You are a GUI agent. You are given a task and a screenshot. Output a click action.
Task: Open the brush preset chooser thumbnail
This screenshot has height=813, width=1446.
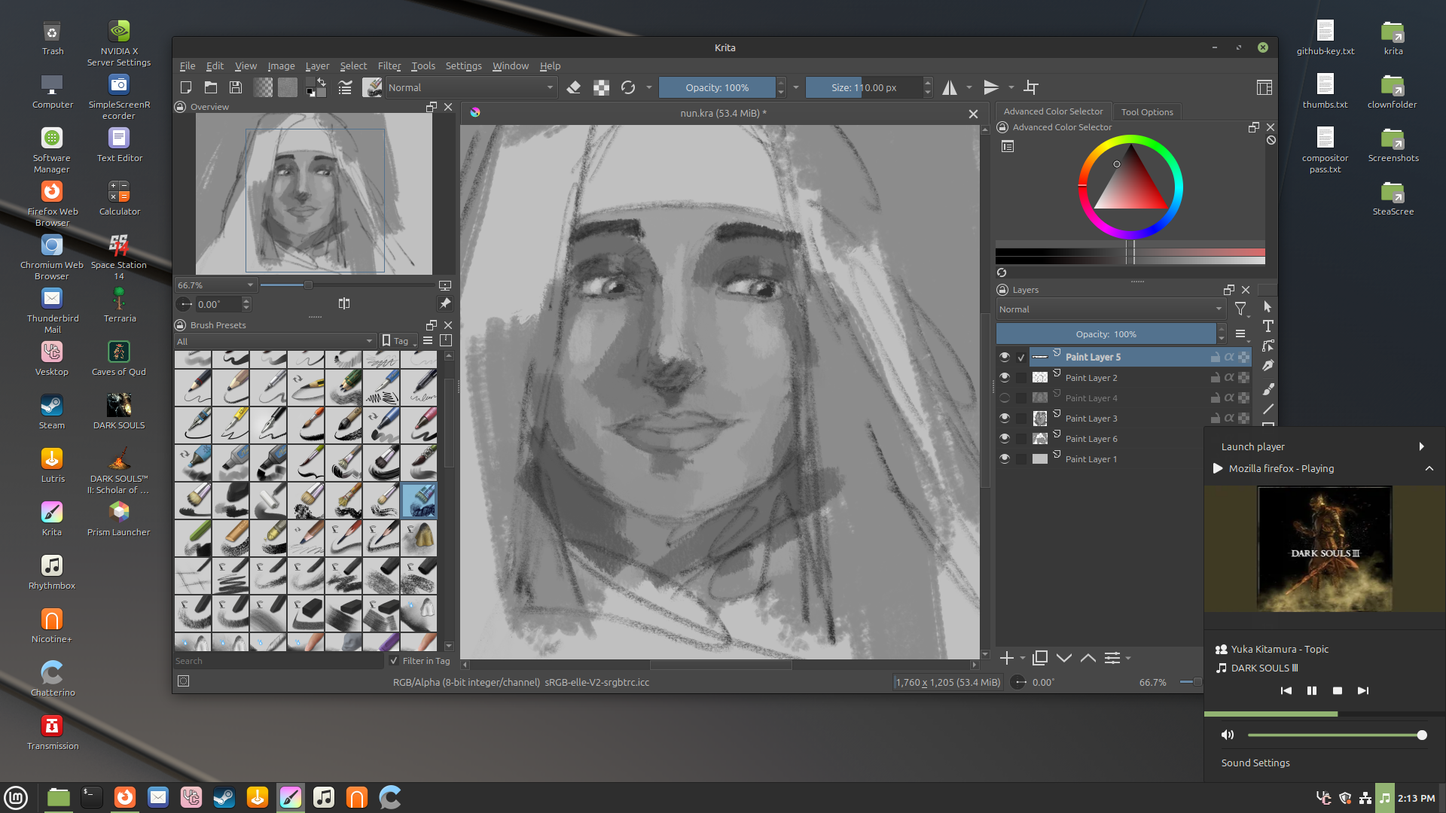[x=372, y=87]
